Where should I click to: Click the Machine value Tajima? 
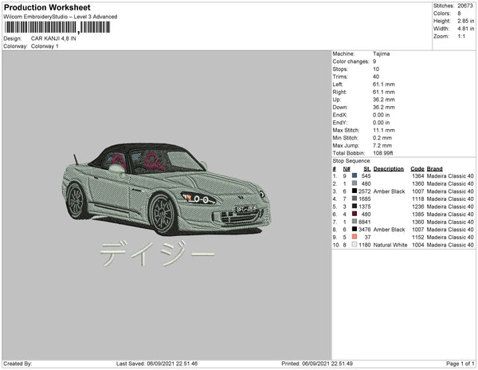tap(382, 53)
